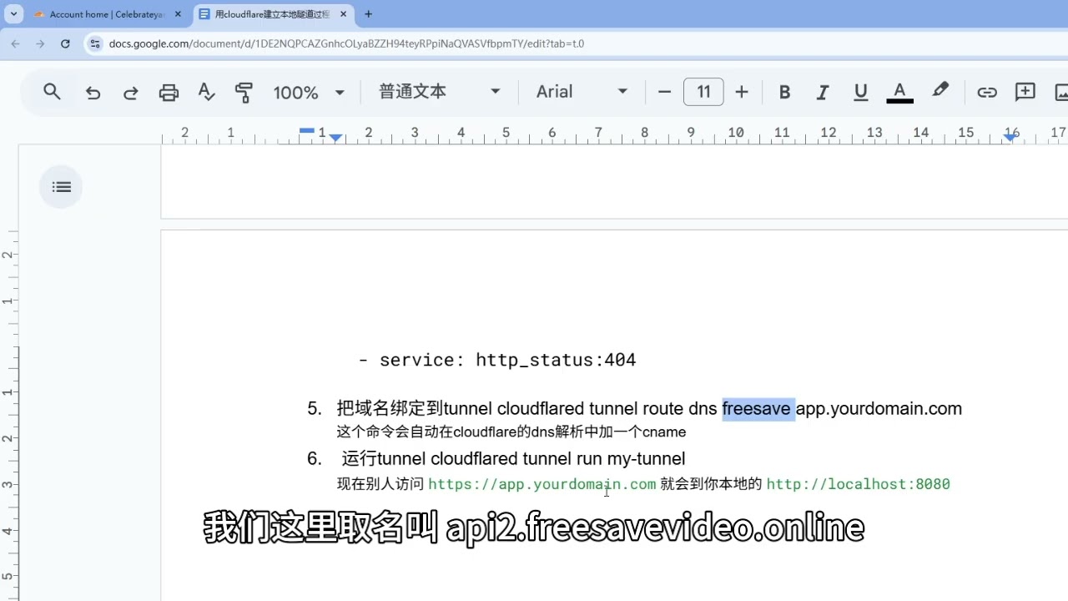Close the cloudflare document tab

[343, 14]
